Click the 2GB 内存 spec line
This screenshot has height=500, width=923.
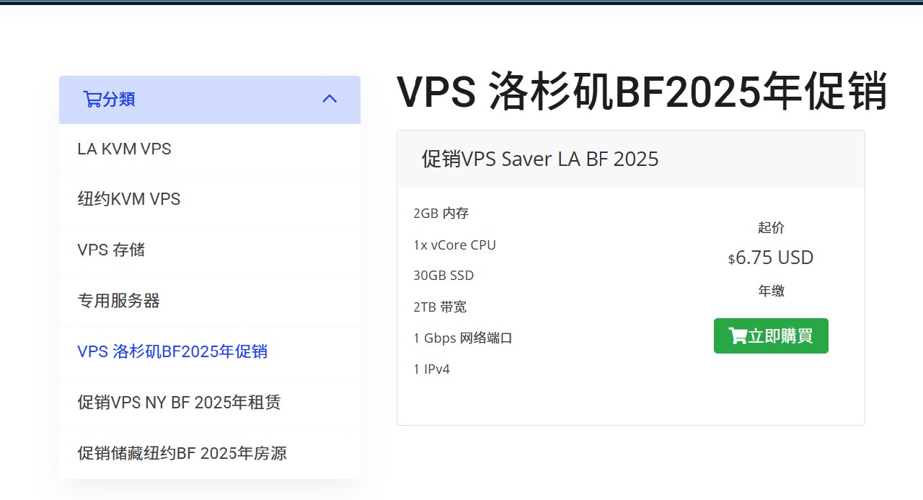coord(440,213)
